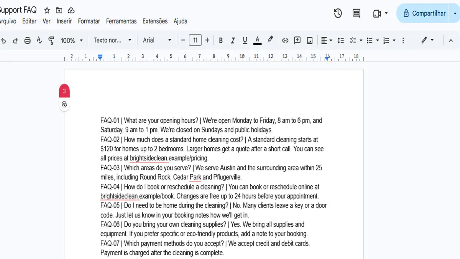Screen dimensions: 460x259
Task: Open the text color picker
Action: click(258, 40)
